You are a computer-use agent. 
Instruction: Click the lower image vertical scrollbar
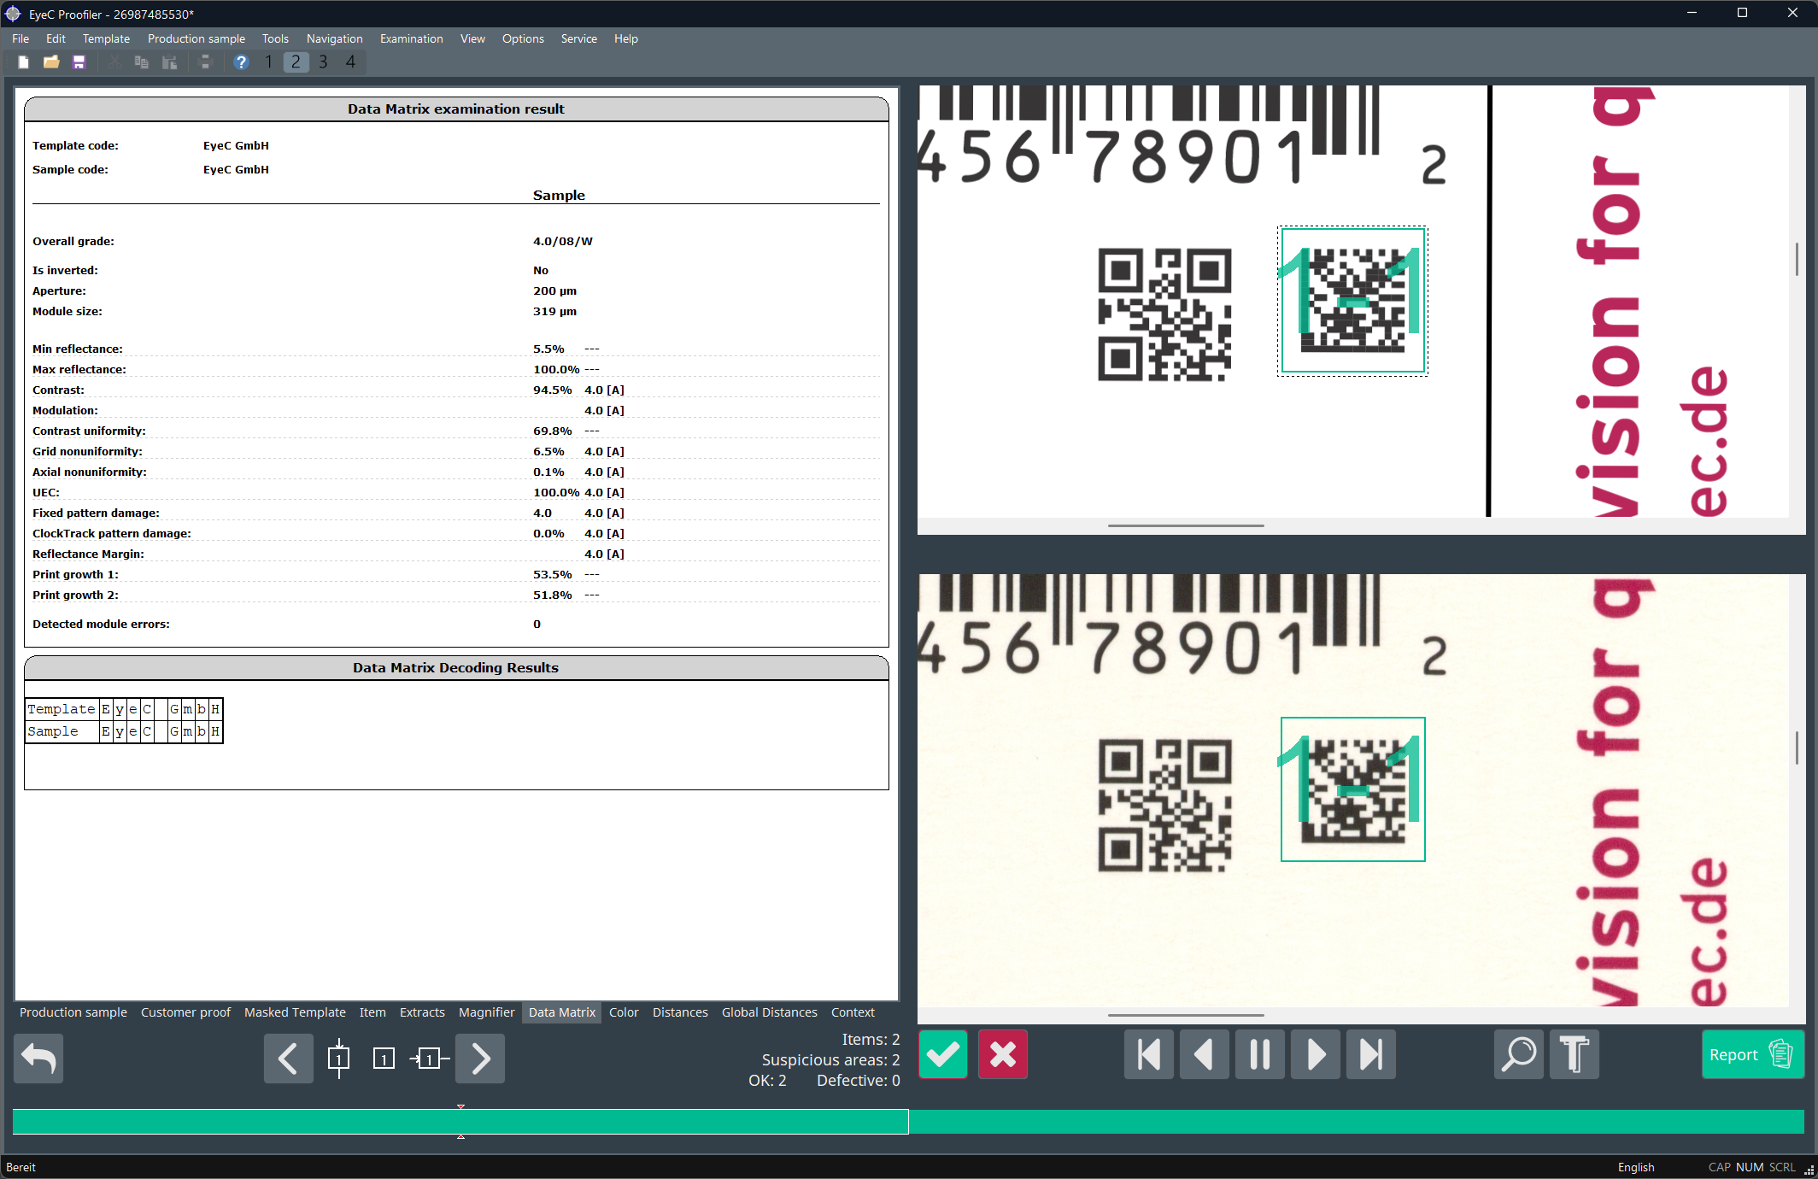[1797, 748]
